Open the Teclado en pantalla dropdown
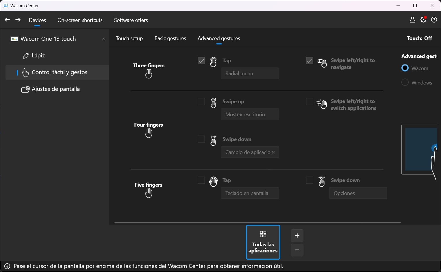 click(250, 193)
